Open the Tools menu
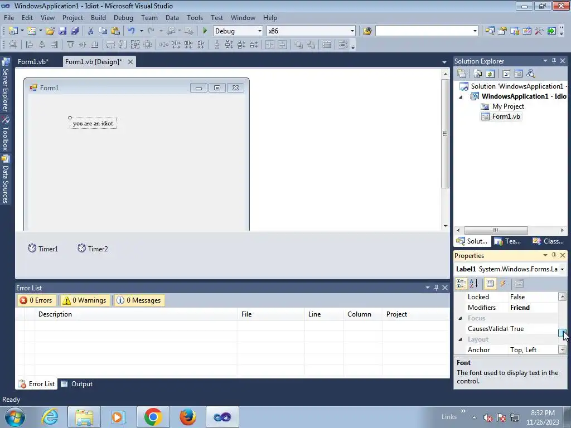This screenshot has width=571, height=428. point(195,17)
